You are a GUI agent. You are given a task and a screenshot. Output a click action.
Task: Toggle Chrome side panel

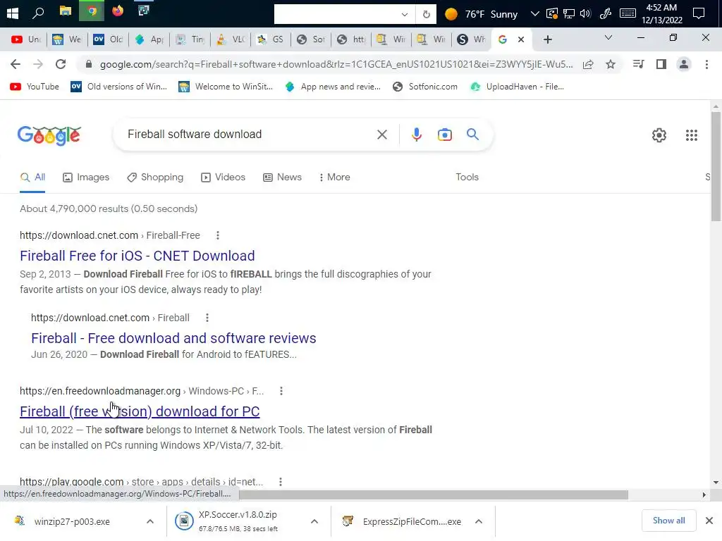point(661,64)
